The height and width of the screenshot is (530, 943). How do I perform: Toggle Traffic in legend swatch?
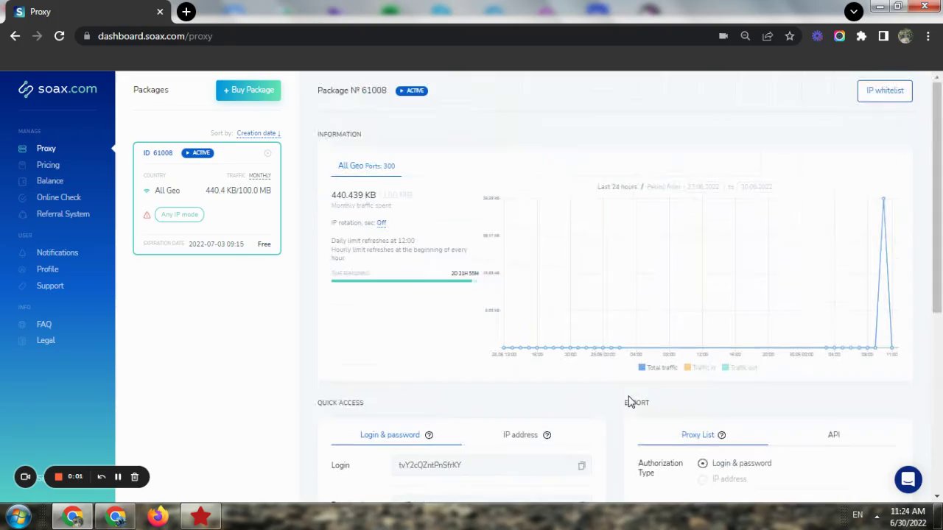(687, 367)
